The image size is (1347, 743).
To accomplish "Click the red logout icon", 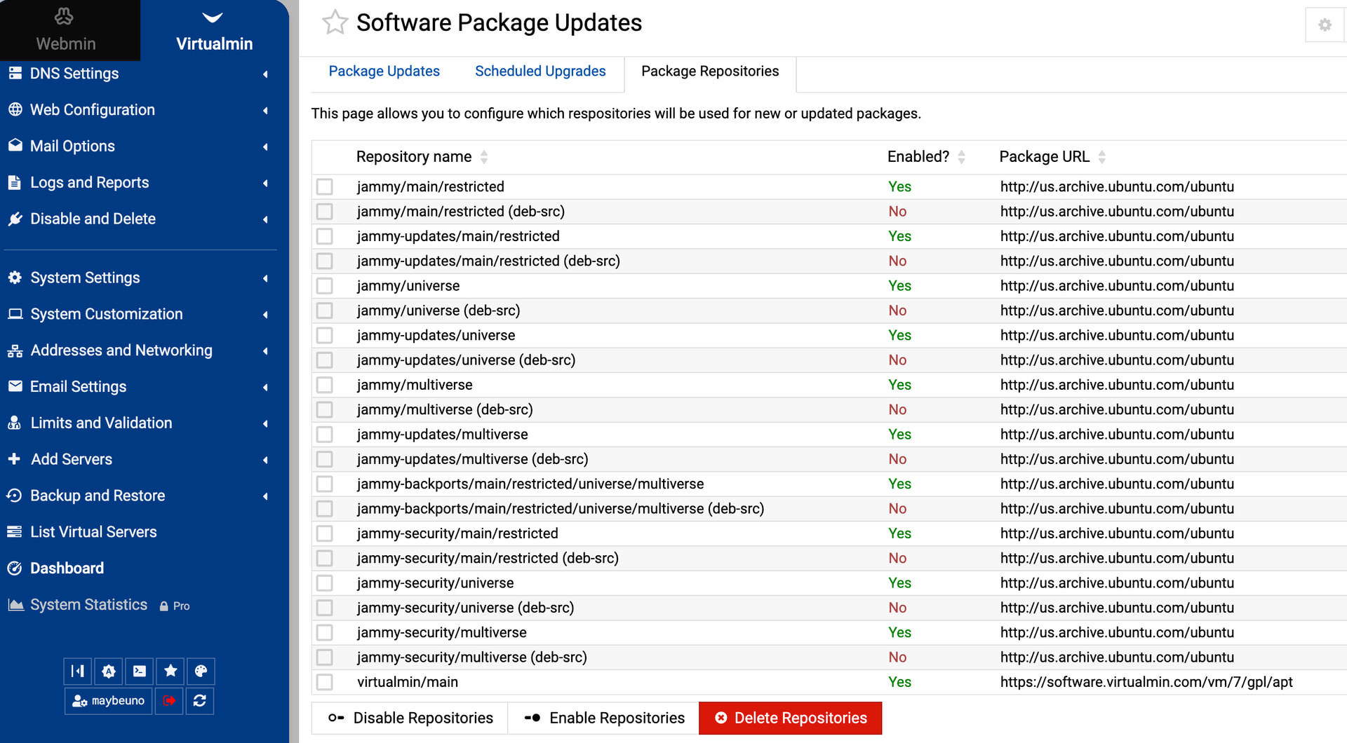I will coord(169,700).
